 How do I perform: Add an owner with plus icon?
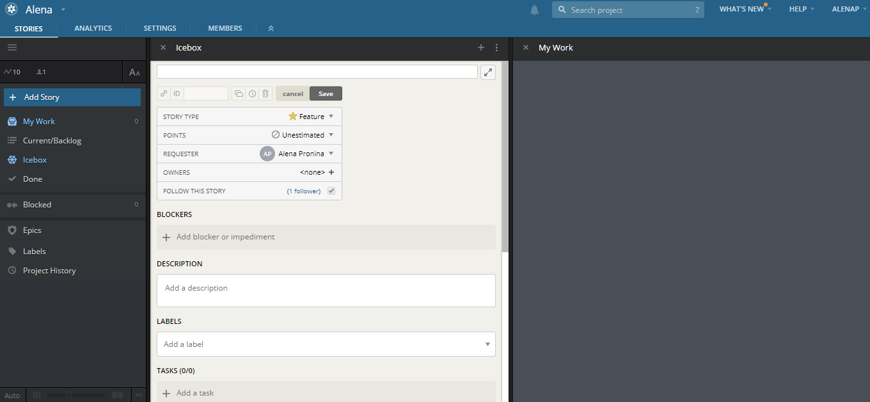point(331,172)
